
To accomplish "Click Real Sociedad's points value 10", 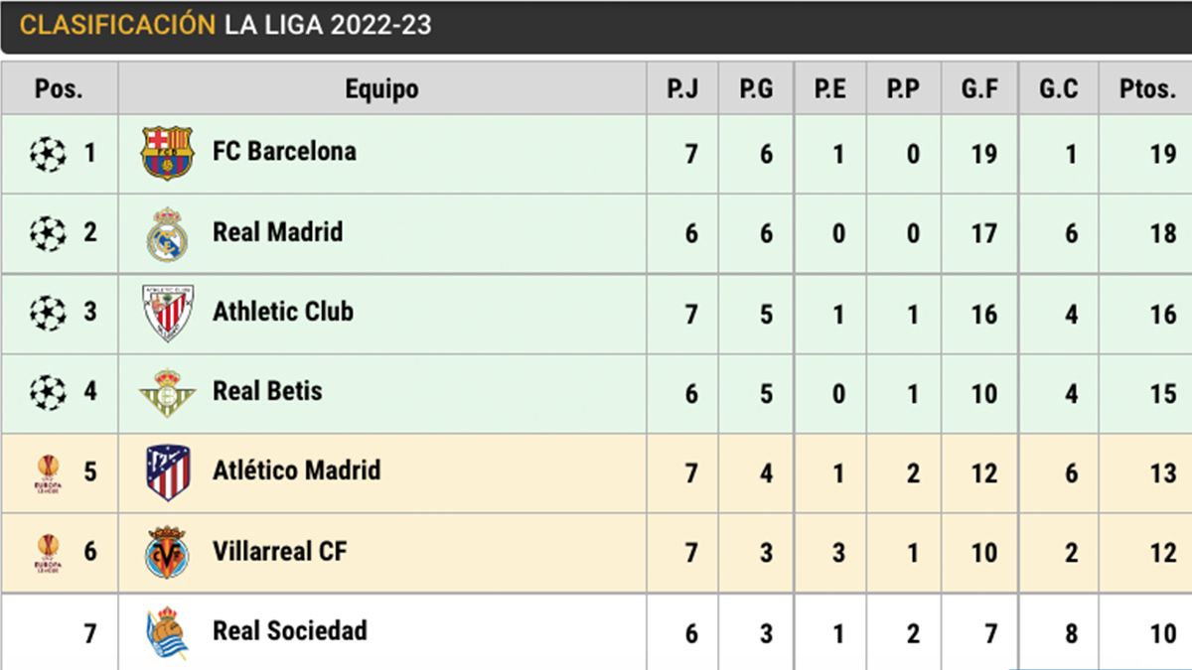I will [1162, 633].
